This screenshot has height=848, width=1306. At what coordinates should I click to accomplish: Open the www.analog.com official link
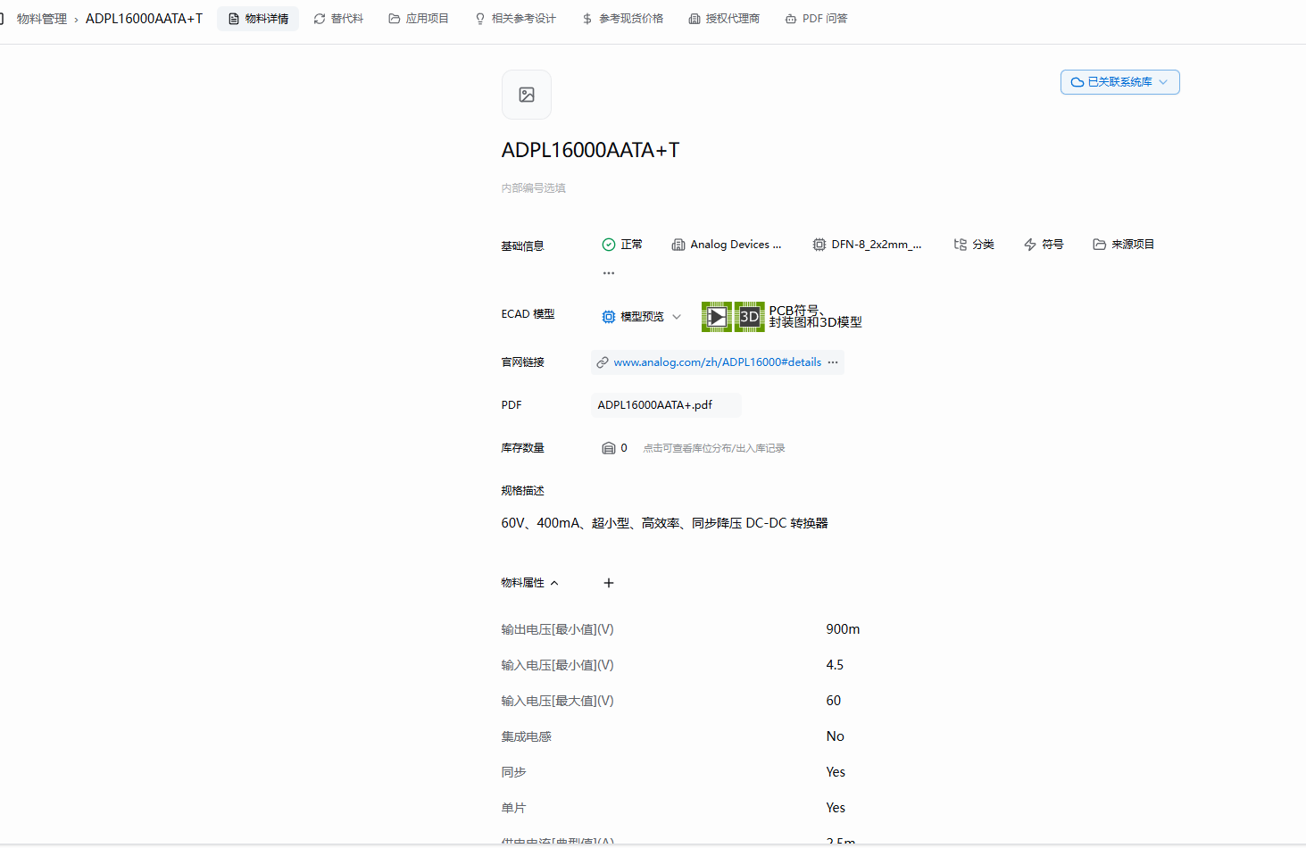coord(717,362)
